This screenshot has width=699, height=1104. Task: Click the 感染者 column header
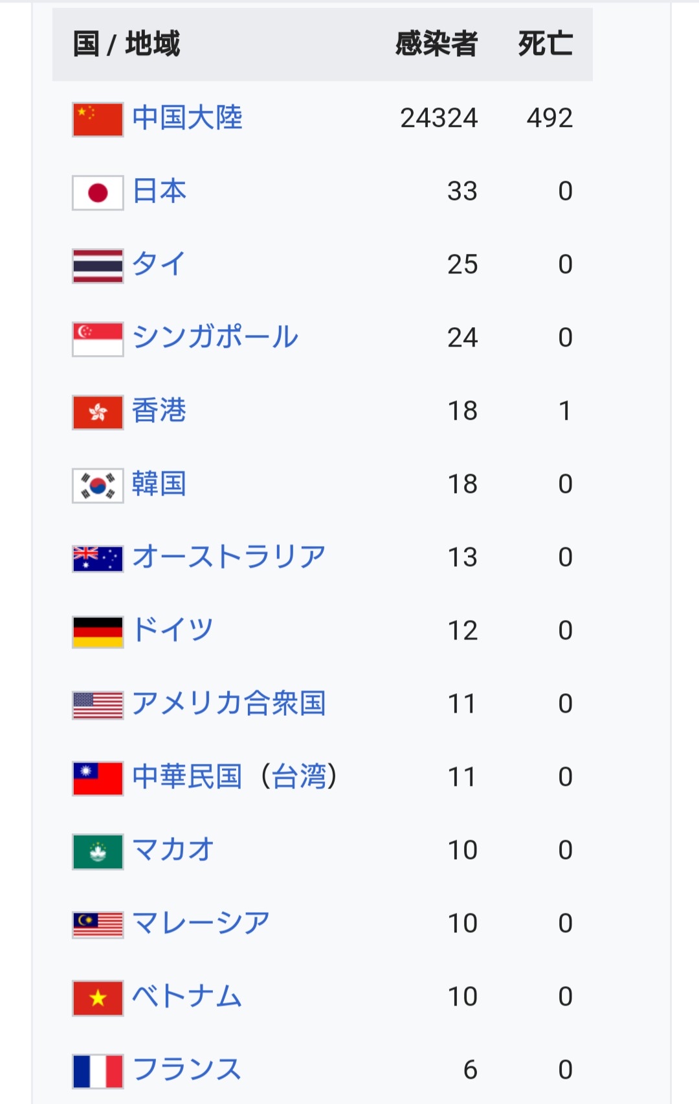pyautogui.click(x=437, y=44)
